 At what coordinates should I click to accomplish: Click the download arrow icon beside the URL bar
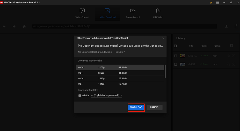point(226,27)
